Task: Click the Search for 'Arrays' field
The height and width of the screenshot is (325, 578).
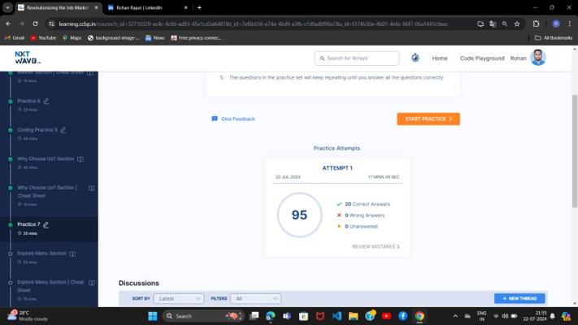Action: 358,58
